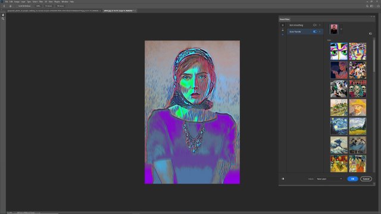Choose the colorful abstract face style

pos(357,52)
